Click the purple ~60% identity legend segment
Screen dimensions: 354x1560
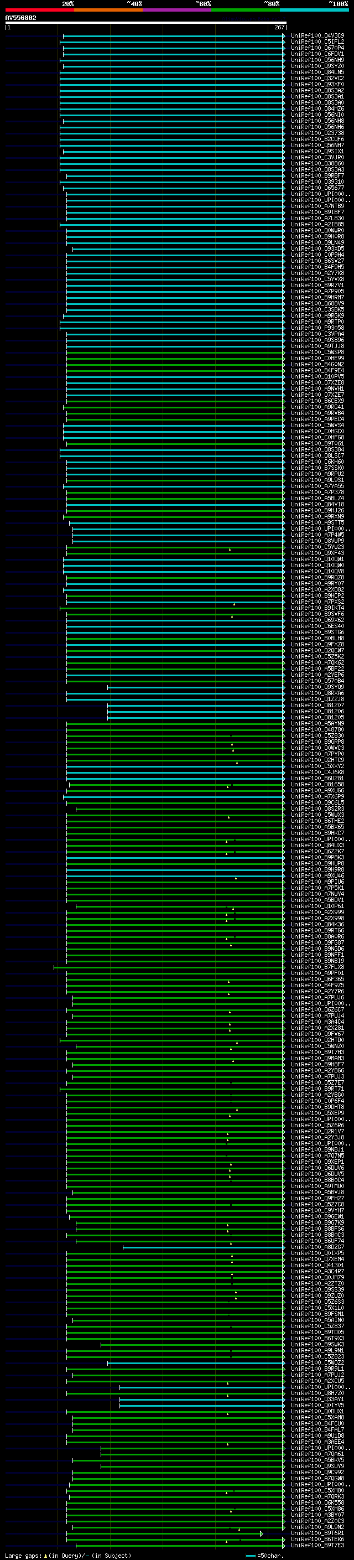[176, 10]
